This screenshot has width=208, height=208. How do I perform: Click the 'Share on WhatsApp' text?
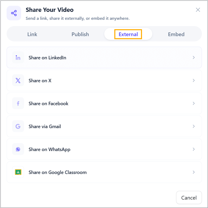click(49, 149)
